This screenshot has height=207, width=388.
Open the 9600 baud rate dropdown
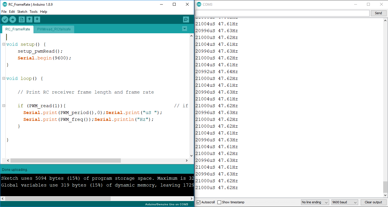[345, 202]
